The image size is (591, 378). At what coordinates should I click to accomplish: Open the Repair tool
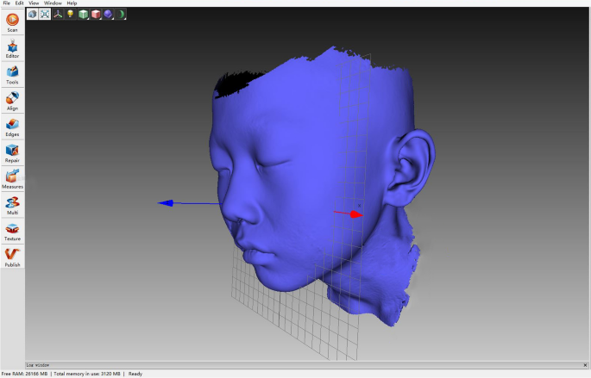tap(12, 153)
